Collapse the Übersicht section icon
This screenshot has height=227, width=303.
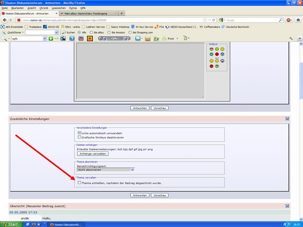(x=287, y=206)
